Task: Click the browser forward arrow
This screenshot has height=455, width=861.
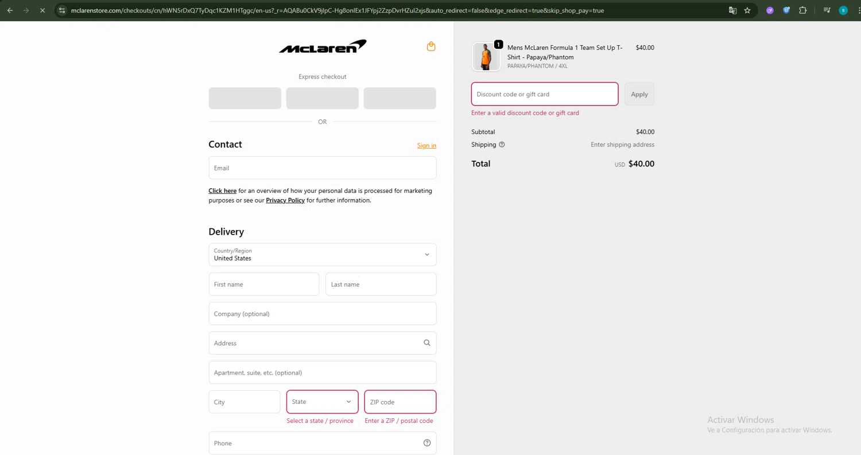Action: click(26, 10)
